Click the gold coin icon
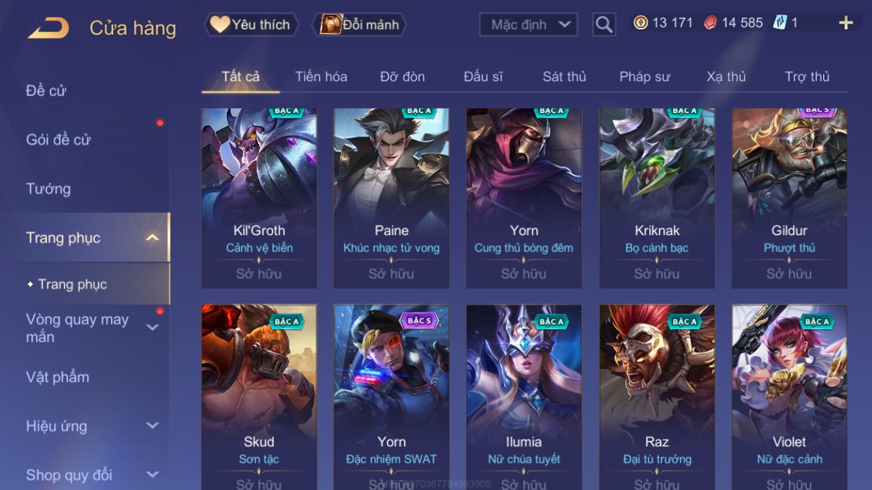This screenshot has height=490, width=872. pos(641,23)
